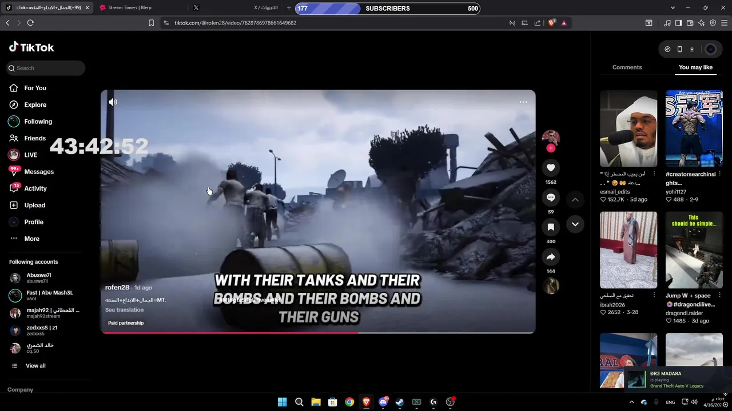732x411 pixels.
Task: Open the browser share icon in address bar
Action: 537,23
